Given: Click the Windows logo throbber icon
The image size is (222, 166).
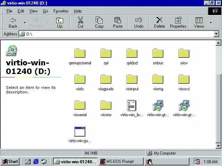Looking at the screenshot, I should pos(215,11).
